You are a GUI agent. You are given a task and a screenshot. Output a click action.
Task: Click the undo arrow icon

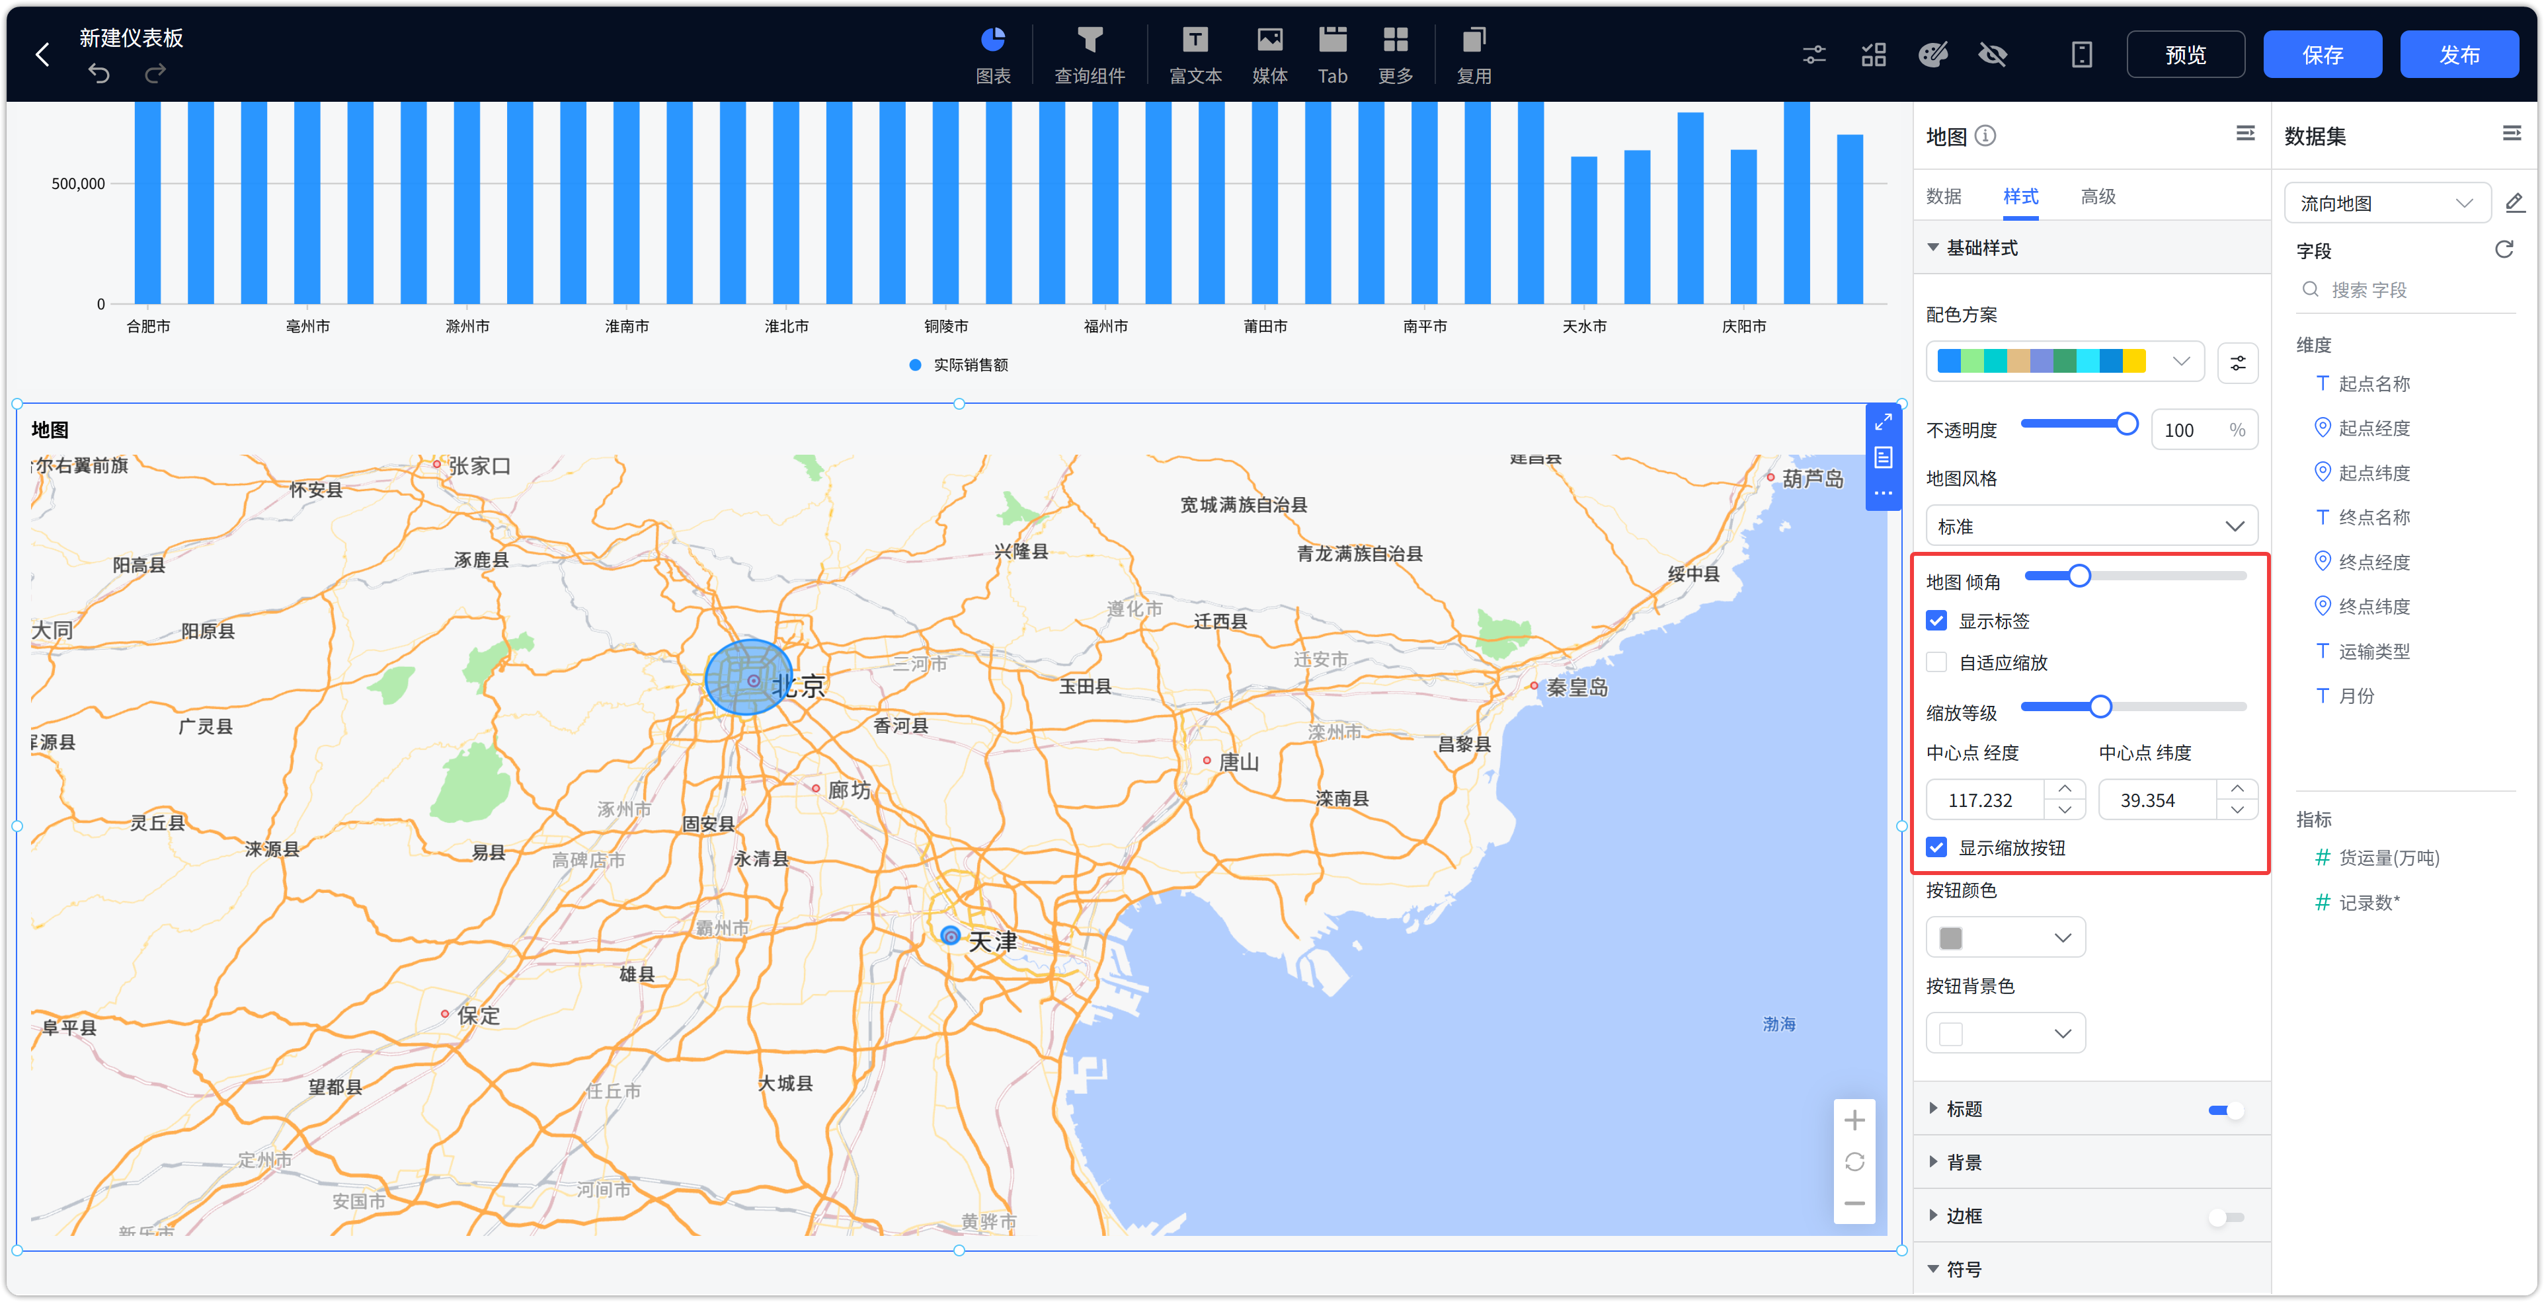tap(99, 73)
